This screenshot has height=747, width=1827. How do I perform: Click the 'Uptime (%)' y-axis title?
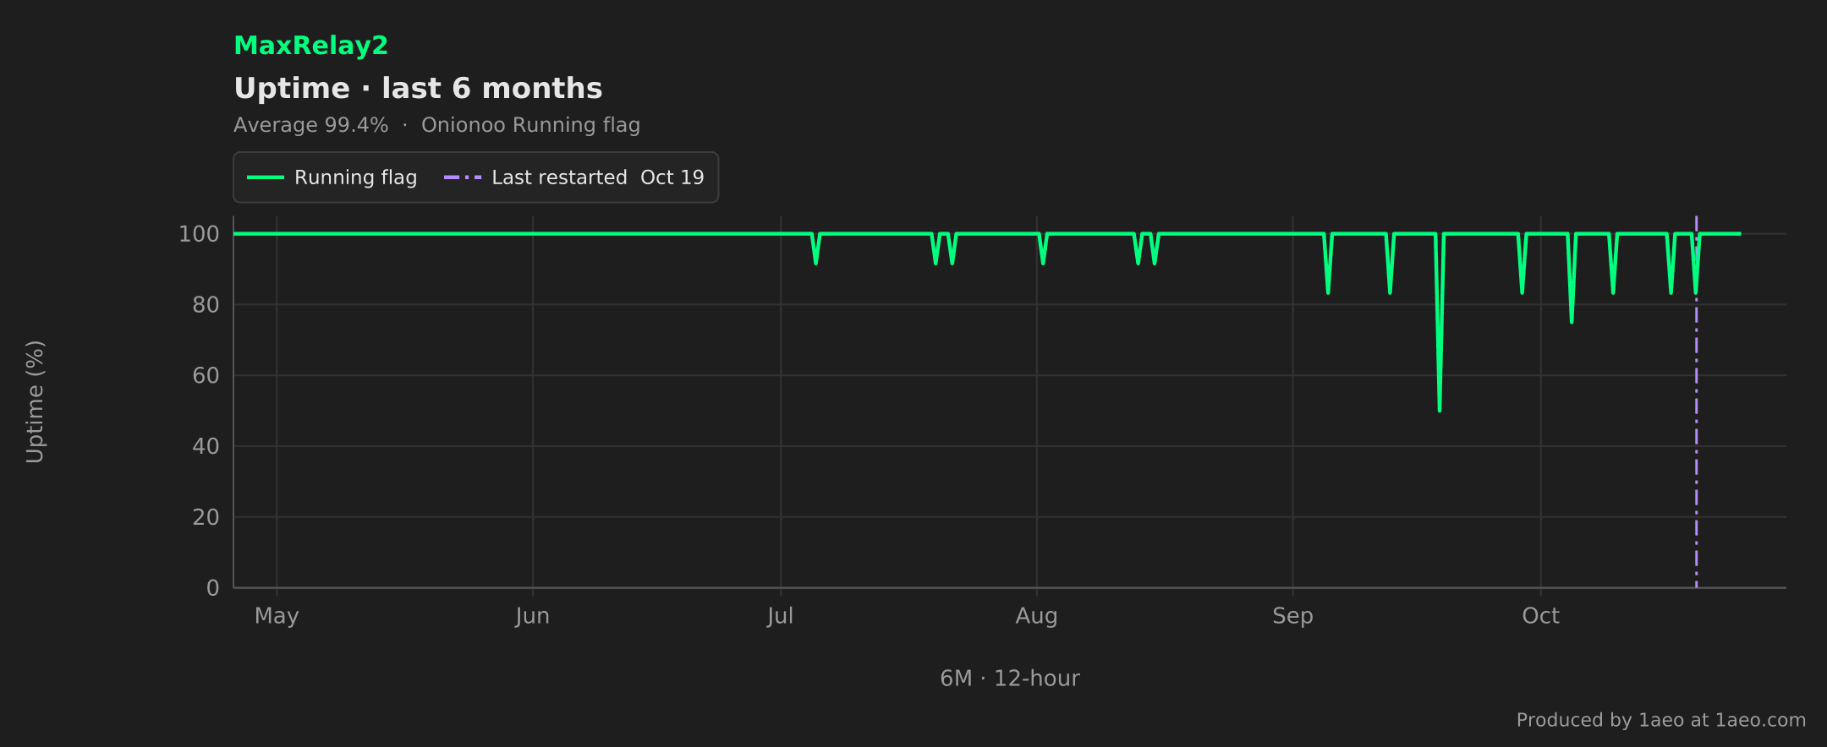coord(35,402)
